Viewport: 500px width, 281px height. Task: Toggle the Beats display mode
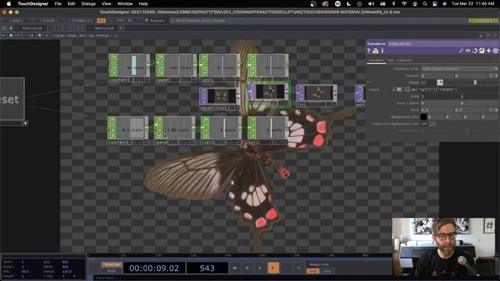[x=112, y=271]
